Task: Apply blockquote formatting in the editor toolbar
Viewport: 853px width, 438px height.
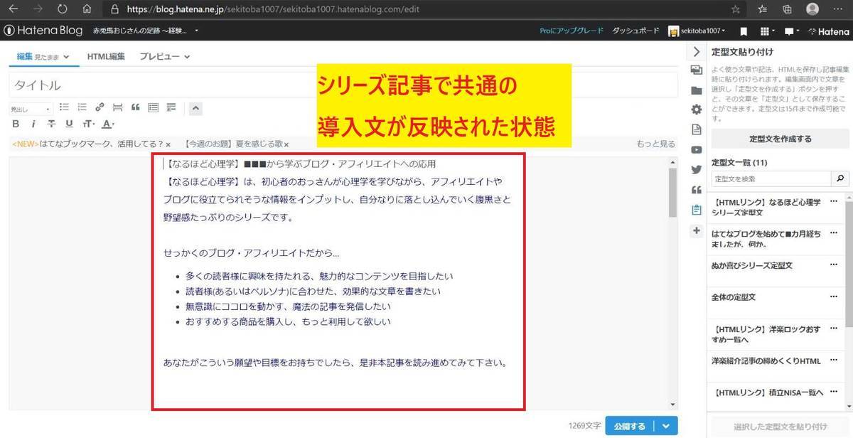Action: click(135, 108)
